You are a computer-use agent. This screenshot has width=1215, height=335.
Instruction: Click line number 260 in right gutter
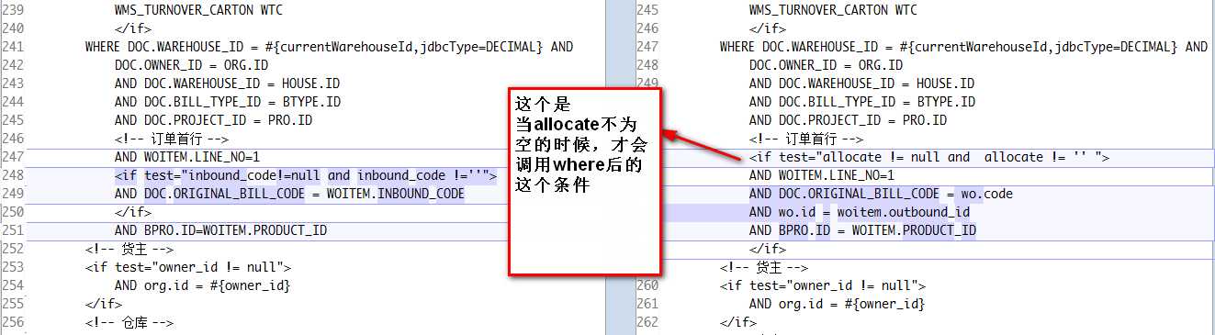(647, 285)
